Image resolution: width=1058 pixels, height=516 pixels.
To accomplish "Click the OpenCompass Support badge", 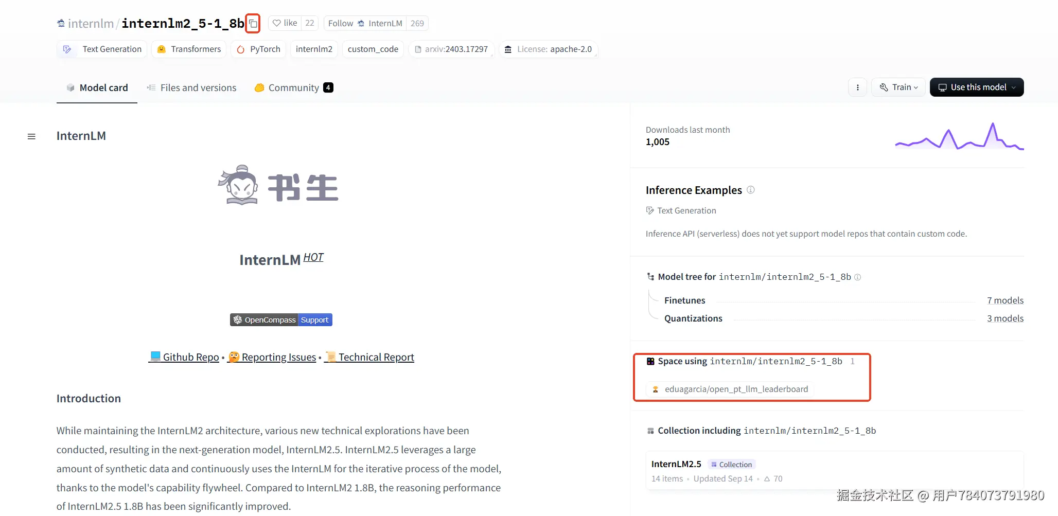I will coord(281,320).
